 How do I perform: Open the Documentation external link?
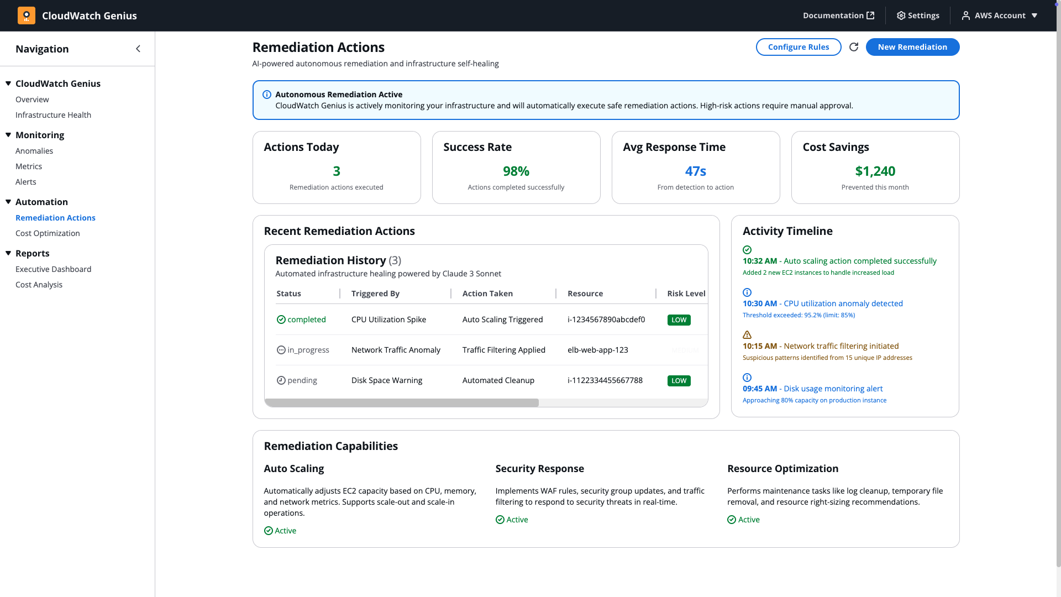point(838,15)
